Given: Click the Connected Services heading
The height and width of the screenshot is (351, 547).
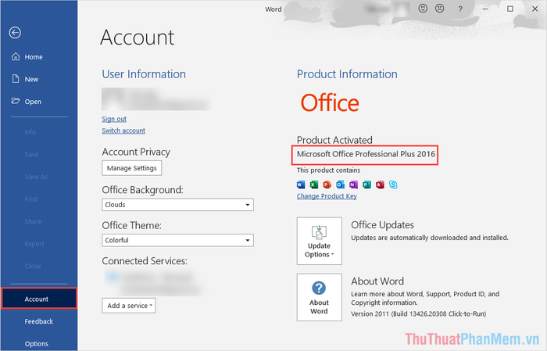Looking at the screenshot, I should pos(145,261).
